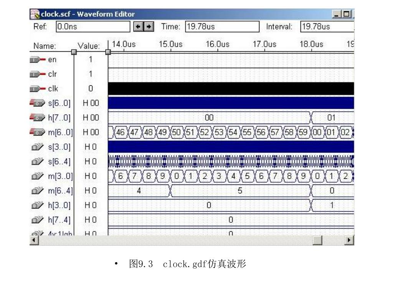Viewport: 393px width, 294px height.
Task: Click the Ref field showing 0.0ns
Action: (93, 26)
